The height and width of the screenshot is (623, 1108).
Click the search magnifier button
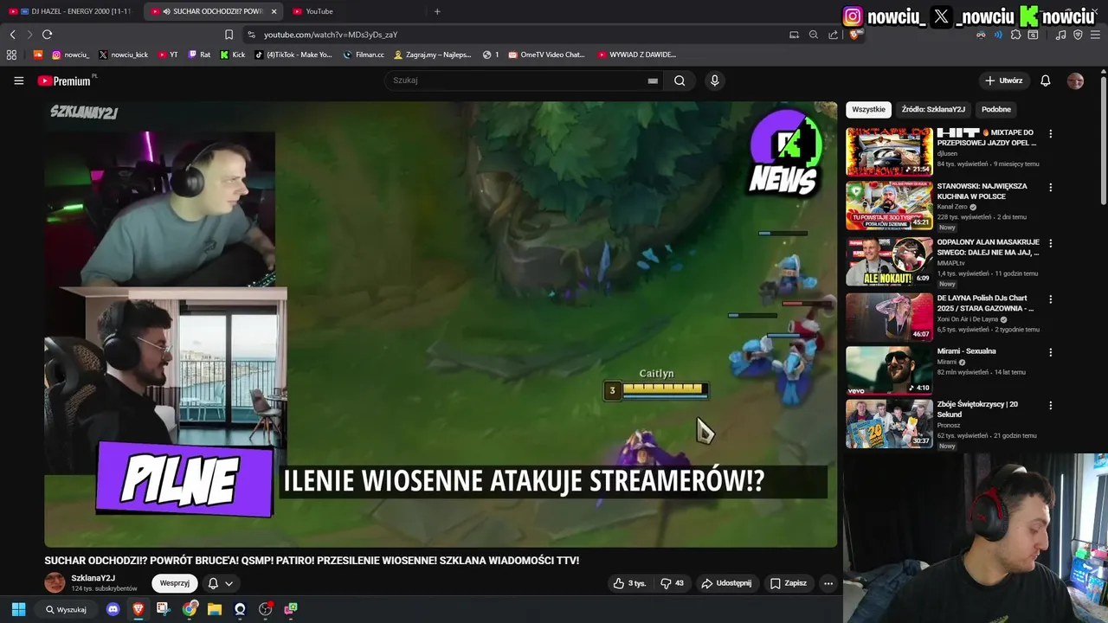click(x=680, y=80)
